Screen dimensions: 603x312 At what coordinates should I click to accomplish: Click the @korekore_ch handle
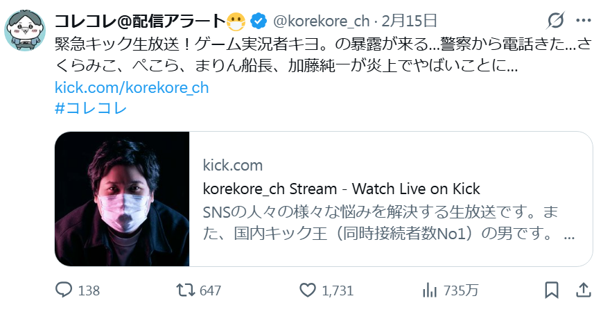321,21
